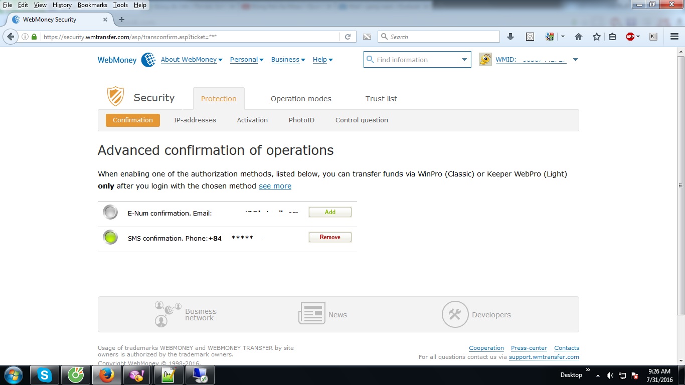Click the Action Center flag tray icon

click(634, 375)
